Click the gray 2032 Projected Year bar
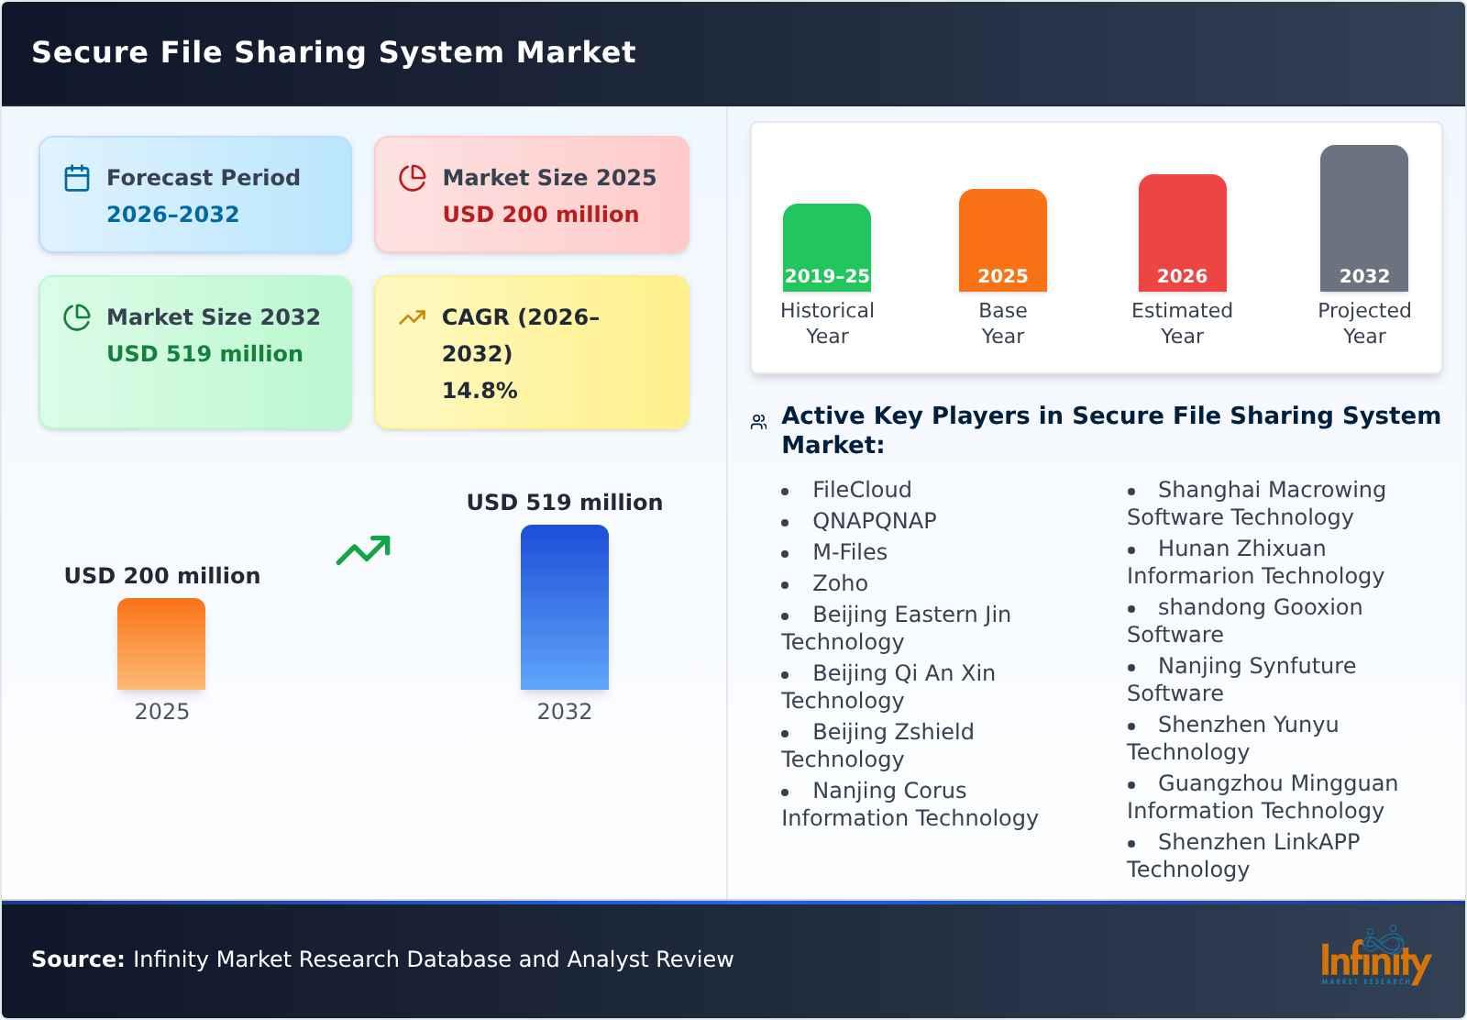This screenshot has height=1020, width=1467. [x=1364, y=218]
